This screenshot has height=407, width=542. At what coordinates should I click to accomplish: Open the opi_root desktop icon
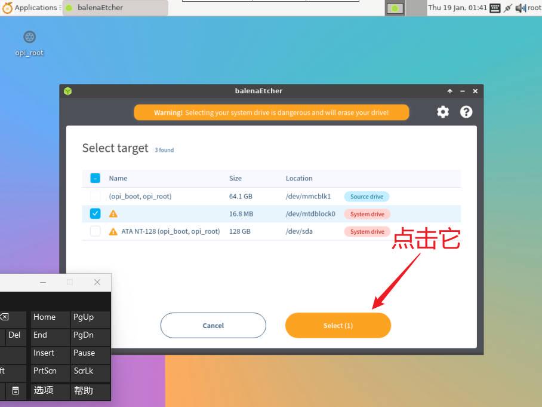(29, 43)
